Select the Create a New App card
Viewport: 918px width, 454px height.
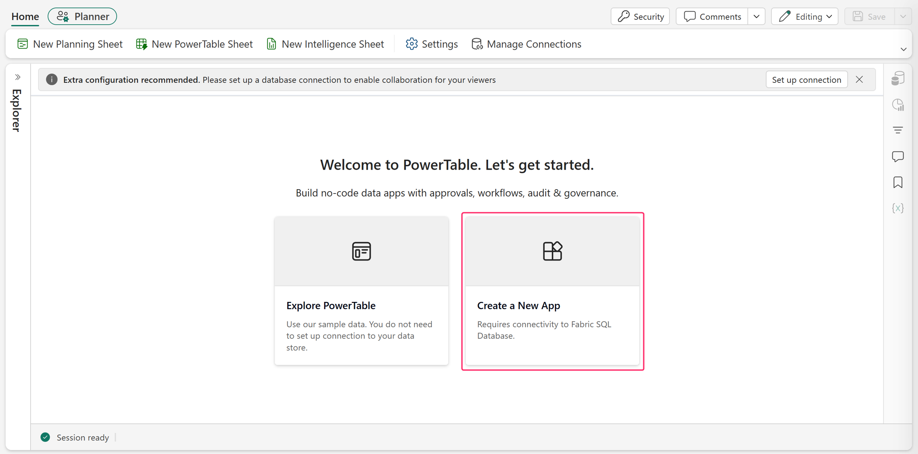coord(553,291)
